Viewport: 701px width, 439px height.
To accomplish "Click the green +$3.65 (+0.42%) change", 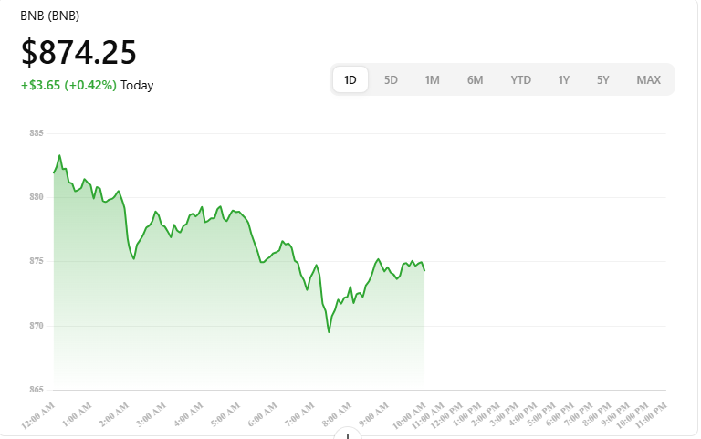I will [x=68, y=86].
